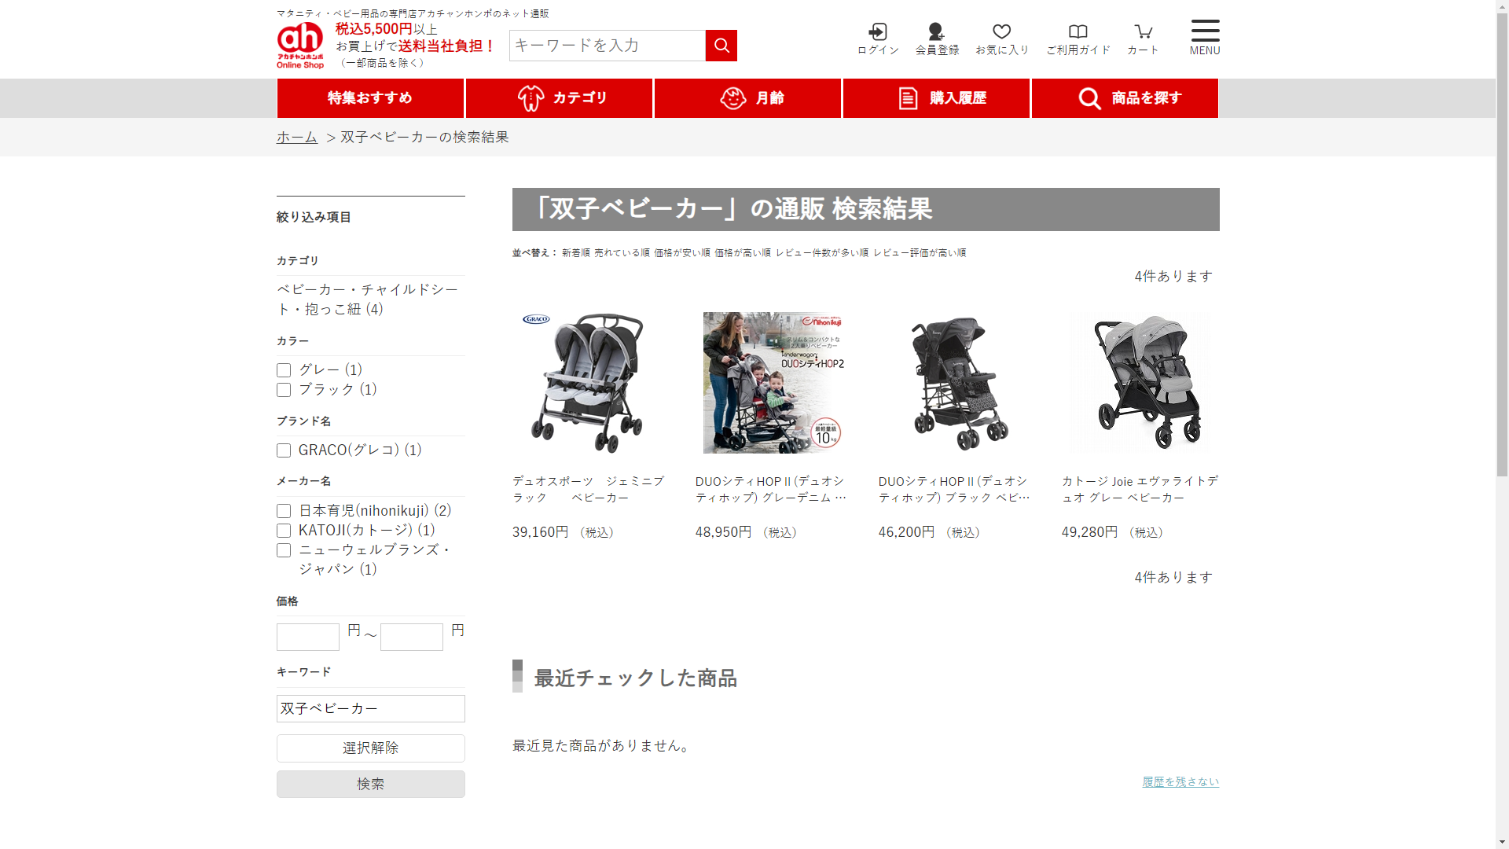Viewport: 1509px width, 849px height.
Task: Open the 購入履歴 navigation tab
Action: pyautogui.click(x=936, y=98)
